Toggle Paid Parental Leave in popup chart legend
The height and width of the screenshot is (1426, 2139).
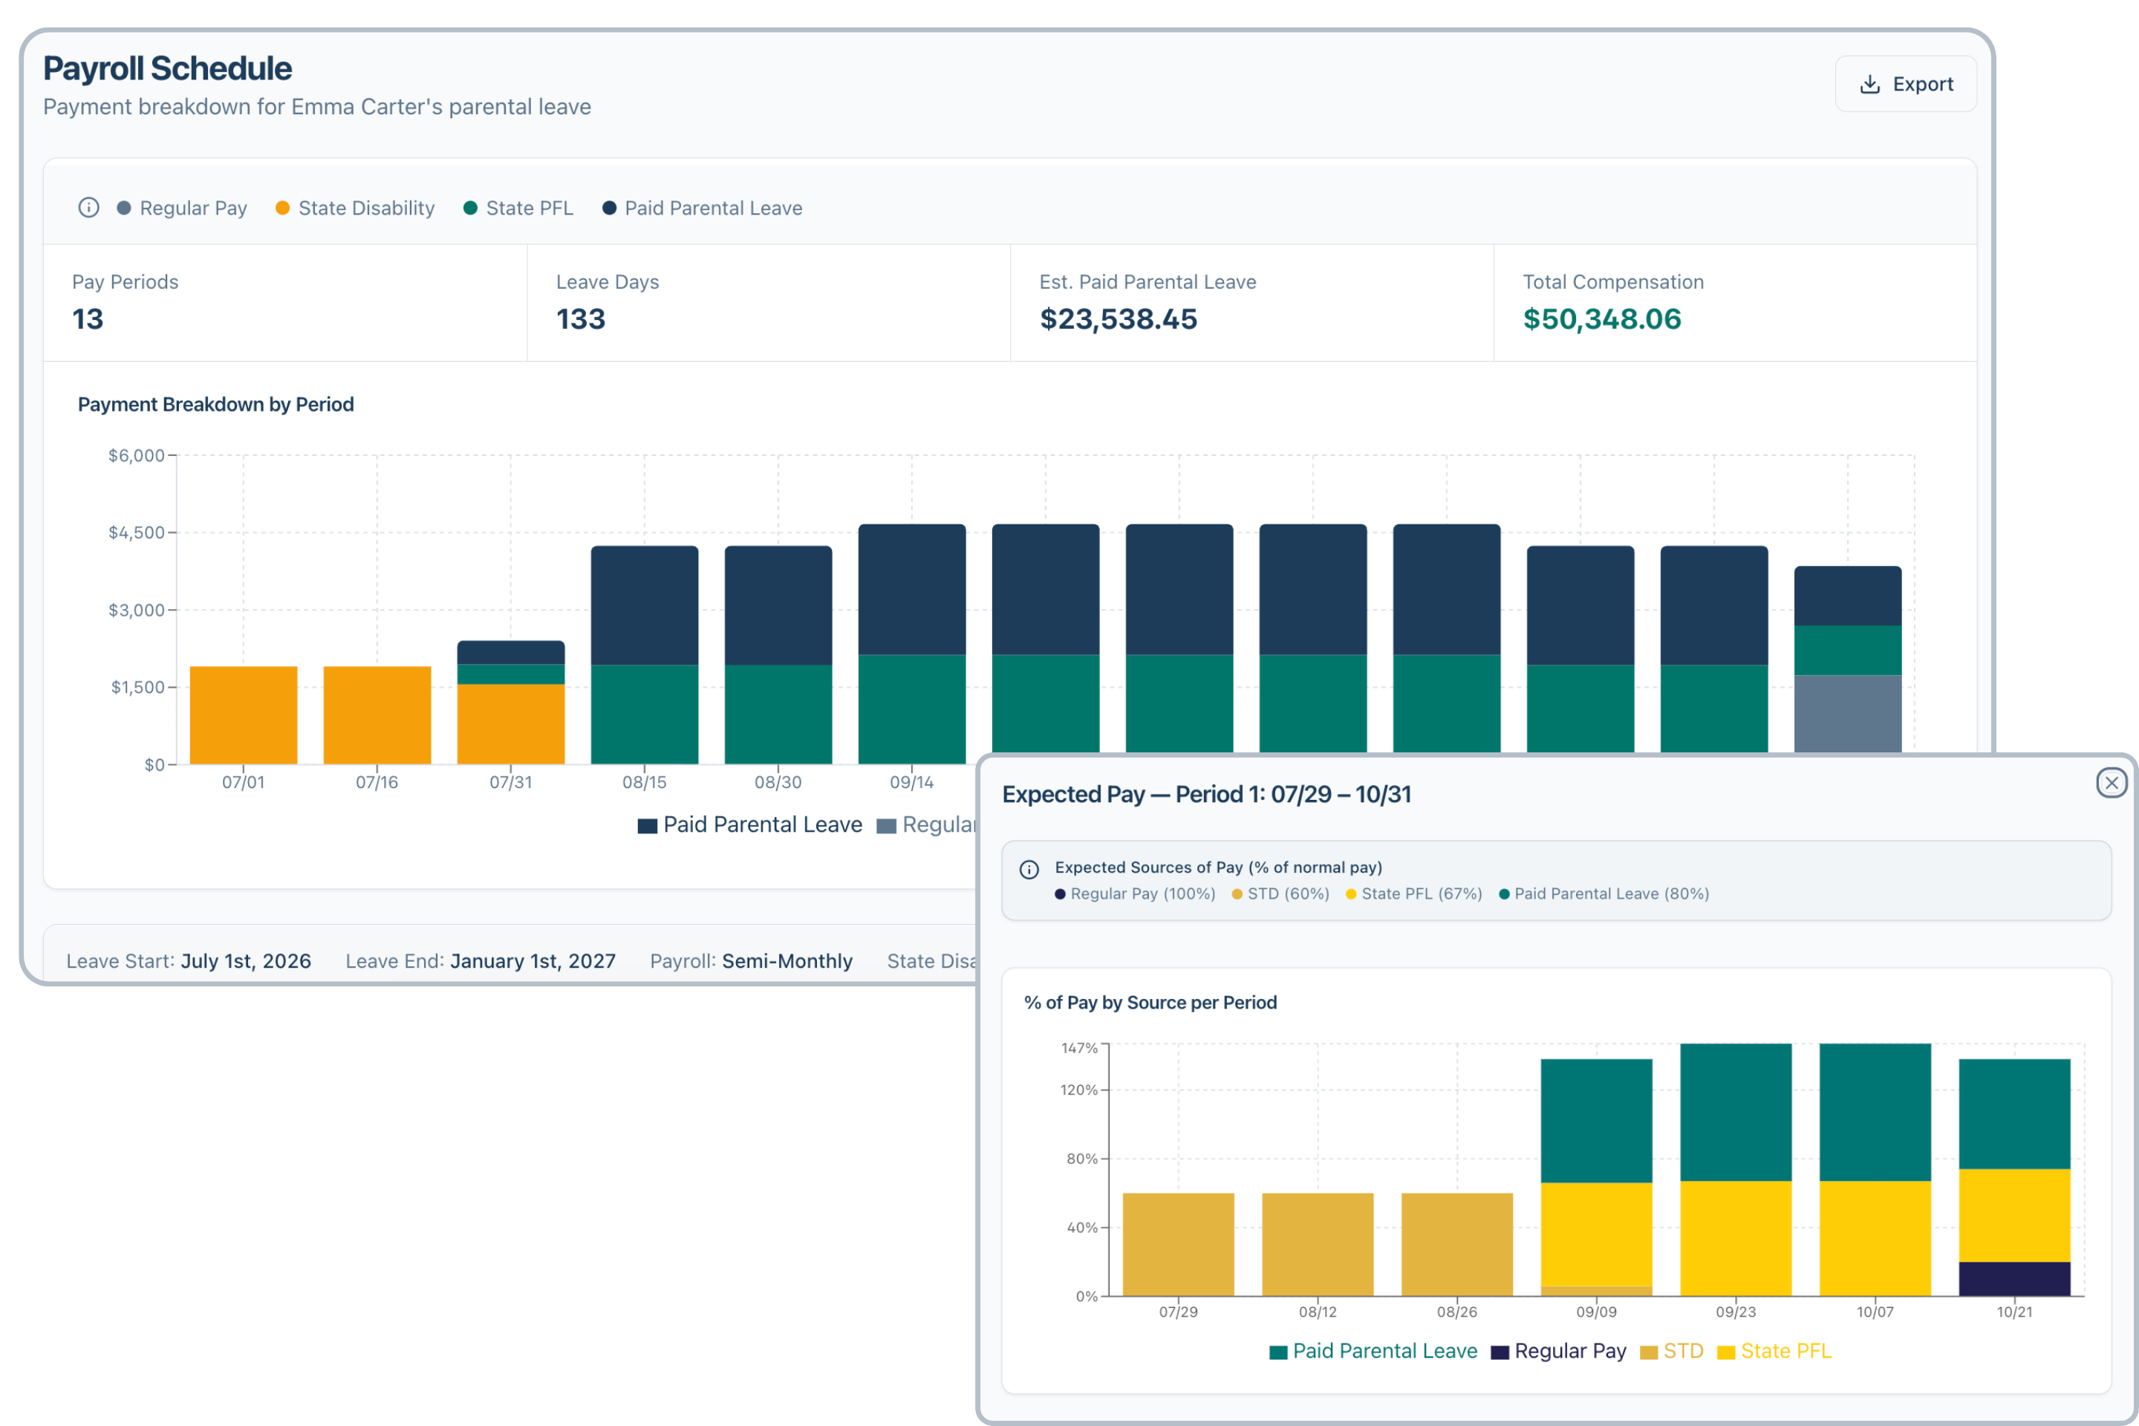[1373, 1352]
